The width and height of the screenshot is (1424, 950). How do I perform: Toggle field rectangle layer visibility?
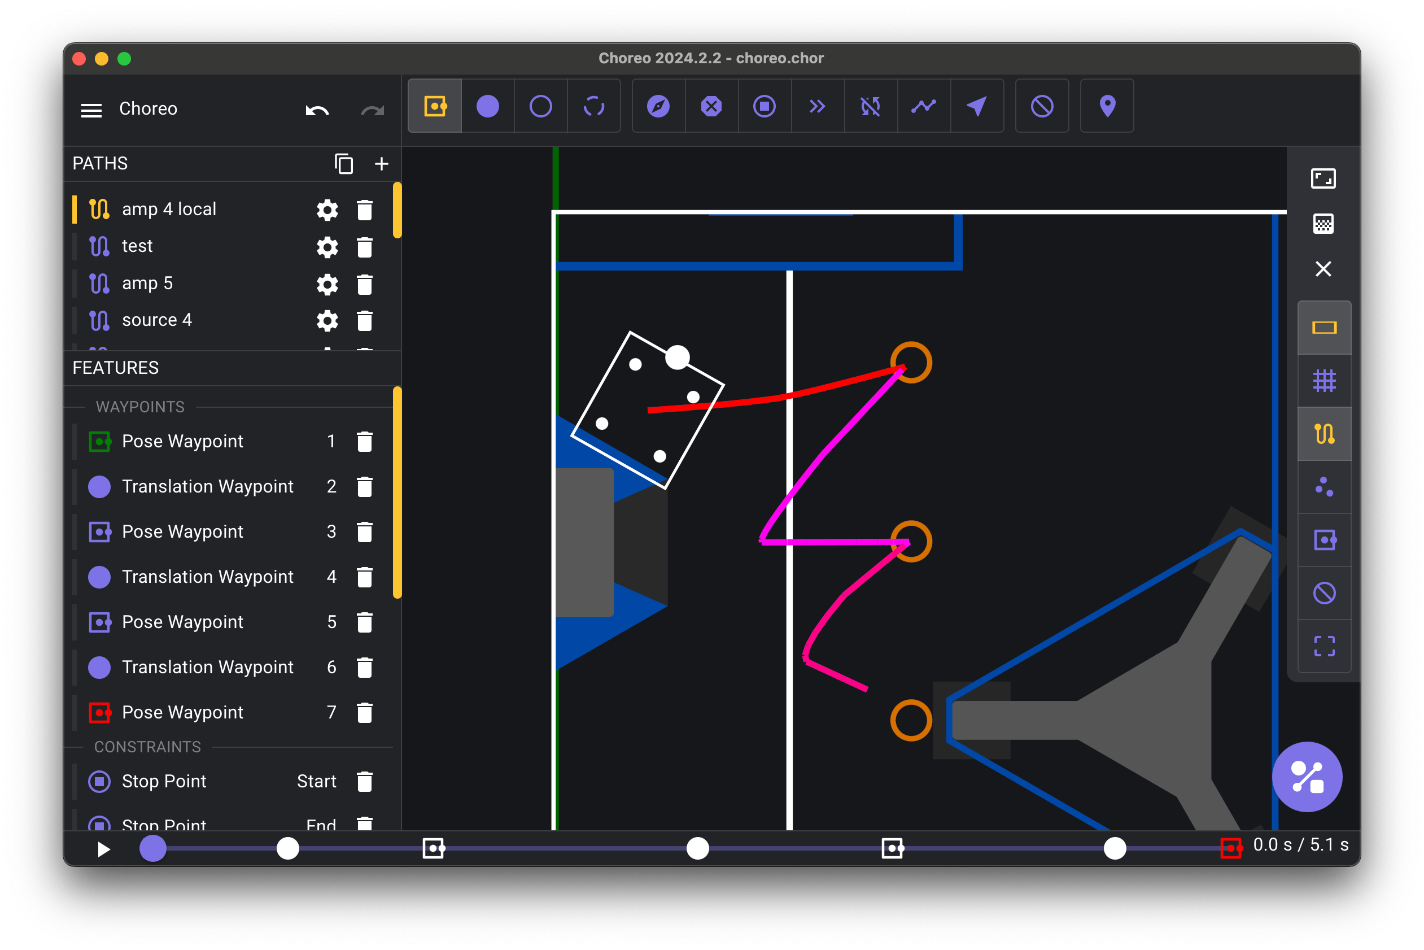[x=1324, y=328]
